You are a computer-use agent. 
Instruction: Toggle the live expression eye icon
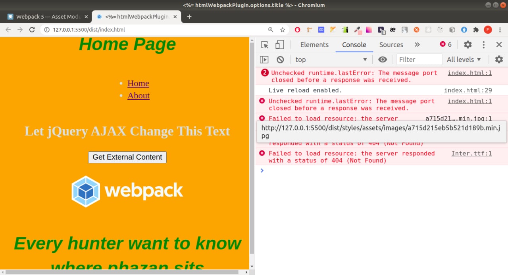pyautogui.click(x=383, y=59)
